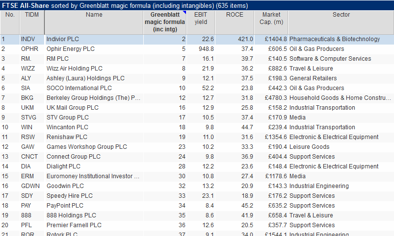Click the 45.2 ROCE value
The width and height of the screenshot is (394, 236).
coord(247,206)
